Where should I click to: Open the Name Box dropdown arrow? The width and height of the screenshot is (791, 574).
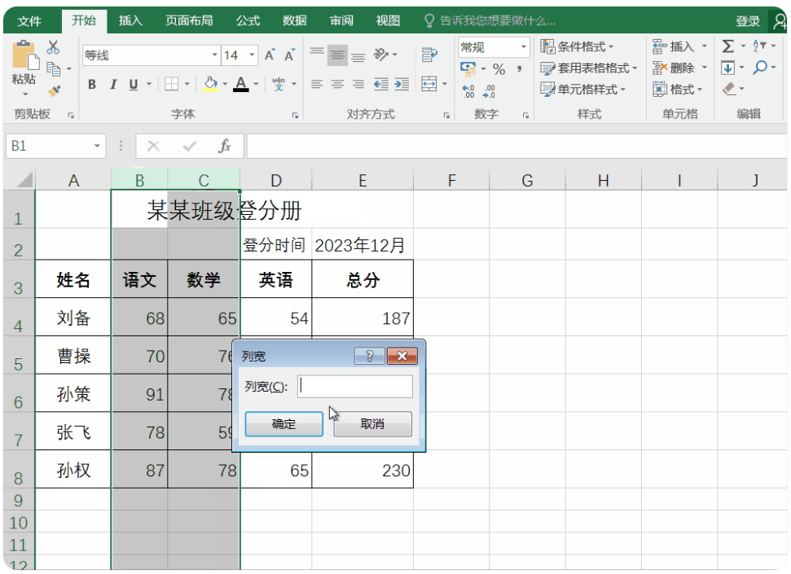tap(98, 147)
